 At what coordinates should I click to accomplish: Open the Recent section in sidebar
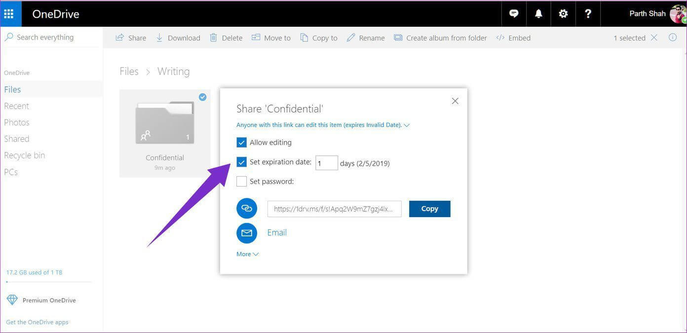click(x=17, y=106)
